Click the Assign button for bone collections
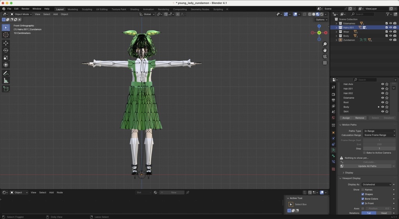399x219 pixels. tap(346, 118)
